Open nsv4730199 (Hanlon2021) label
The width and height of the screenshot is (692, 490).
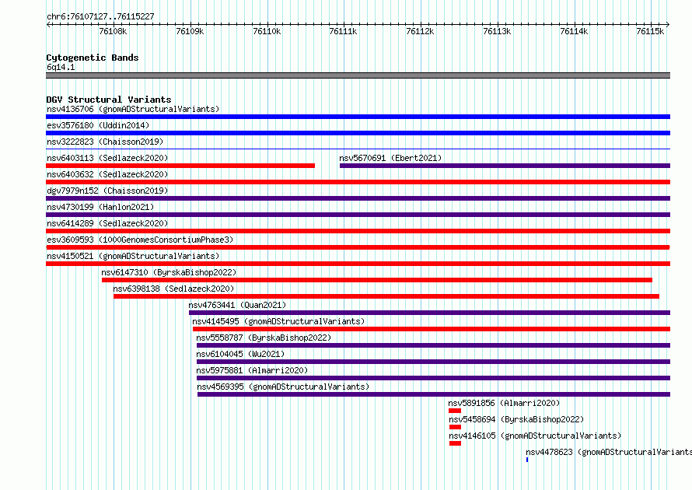point(100,207)
